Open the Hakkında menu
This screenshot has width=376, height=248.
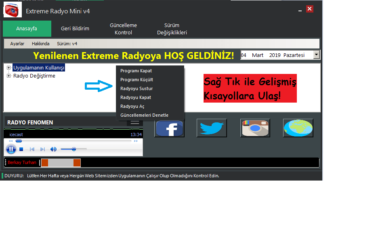pyautogui.click(x=40, y=44)
